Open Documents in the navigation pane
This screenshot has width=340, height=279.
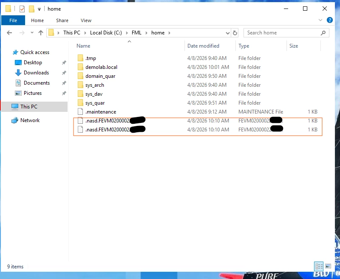pos(37,83)
